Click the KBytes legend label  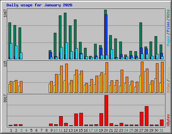[168, 120]
